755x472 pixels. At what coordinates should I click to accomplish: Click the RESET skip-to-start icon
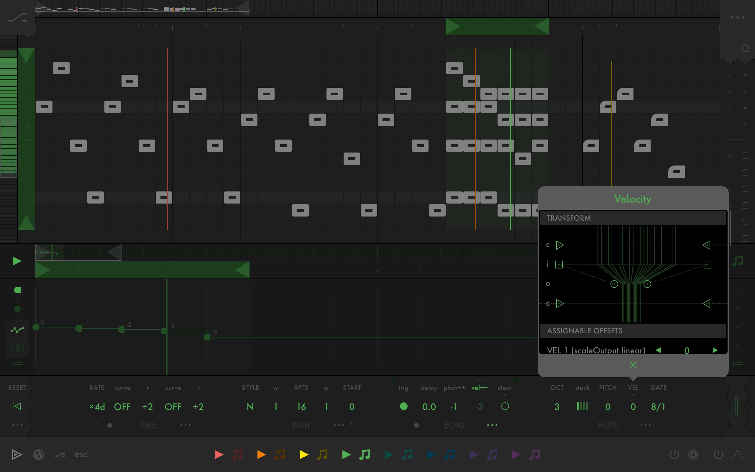17,406
